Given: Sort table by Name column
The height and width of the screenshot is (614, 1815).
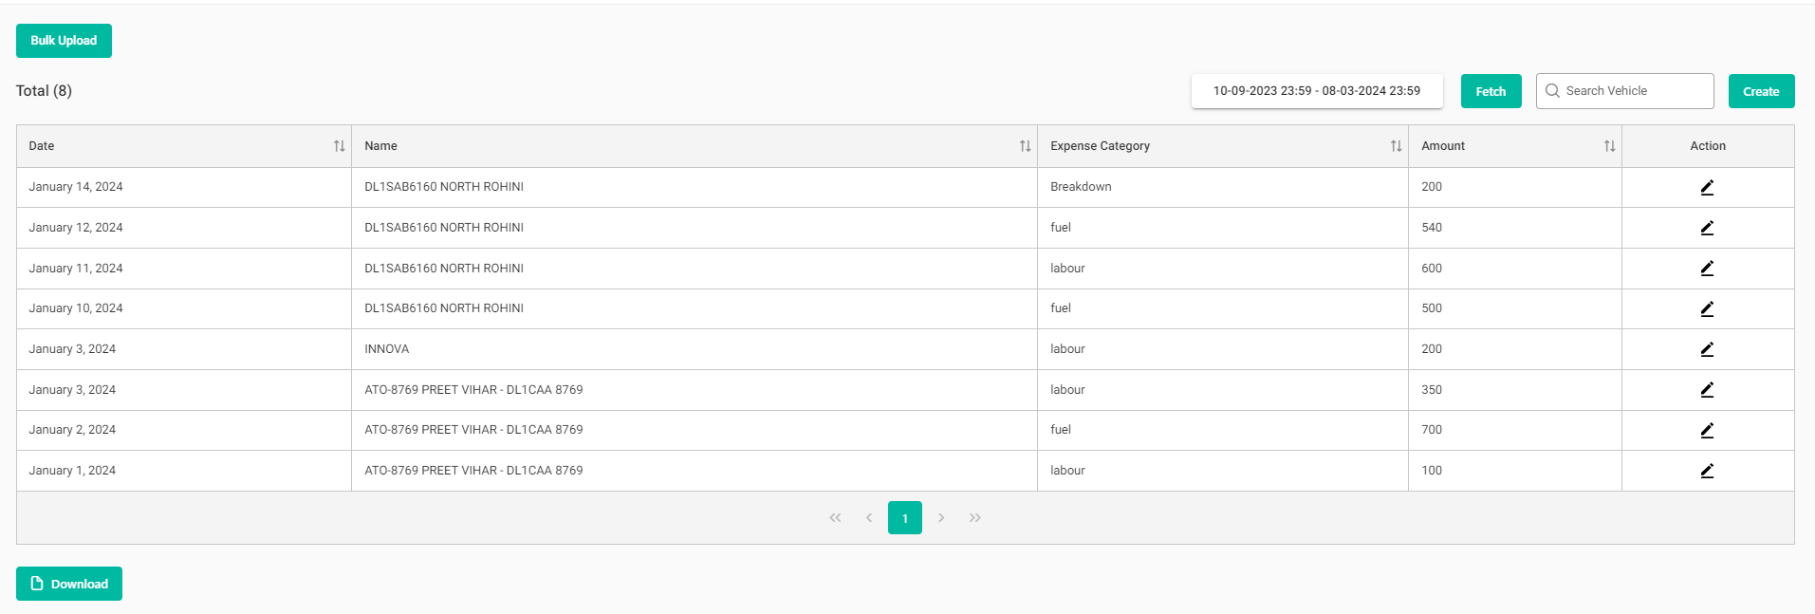Looking at the screenshot, I should pyautogui.click(x=1025, y=146).
